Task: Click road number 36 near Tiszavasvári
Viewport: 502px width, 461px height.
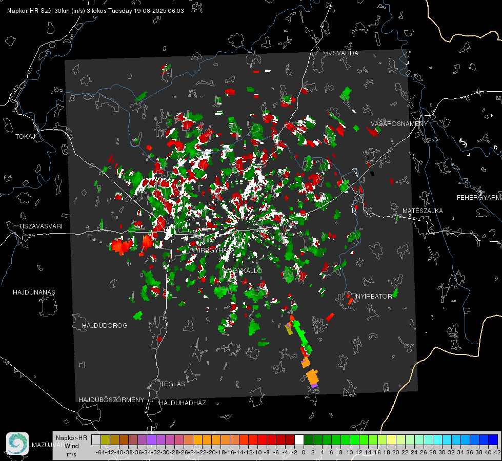Action: coord(32,236)
